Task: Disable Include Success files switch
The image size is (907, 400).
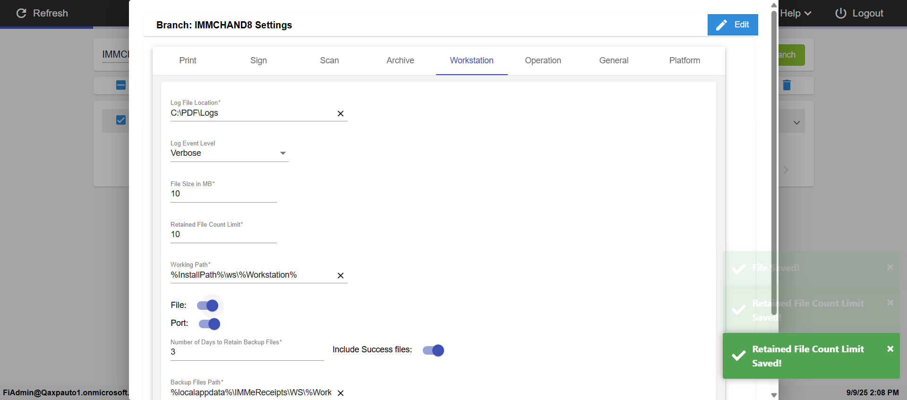Action: click(x=433, y=350)
